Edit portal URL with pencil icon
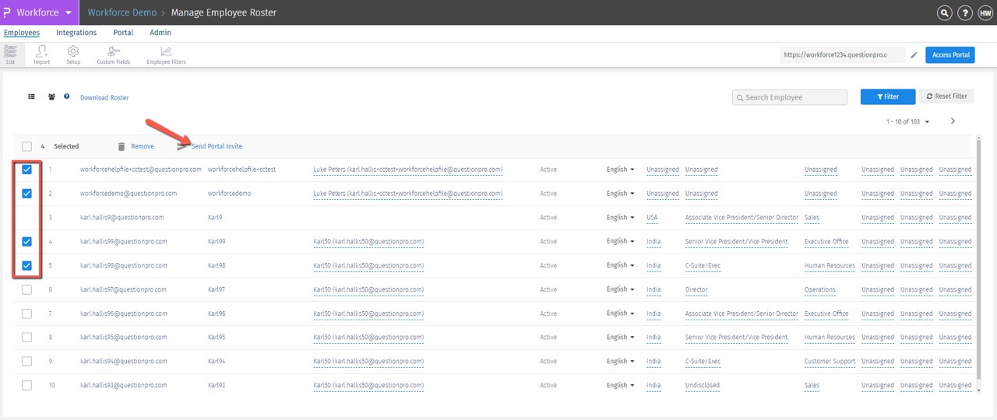The height and width of the screenshot is (420, 997). (914, 55)
